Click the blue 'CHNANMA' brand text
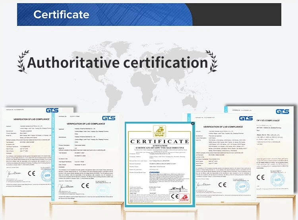The image size is (298, 220). tap(154, 172)
